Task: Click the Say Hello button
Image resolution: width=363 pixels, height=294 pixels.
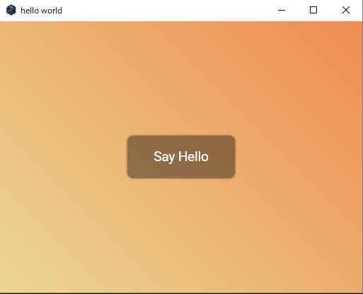Action: (181, 157)
